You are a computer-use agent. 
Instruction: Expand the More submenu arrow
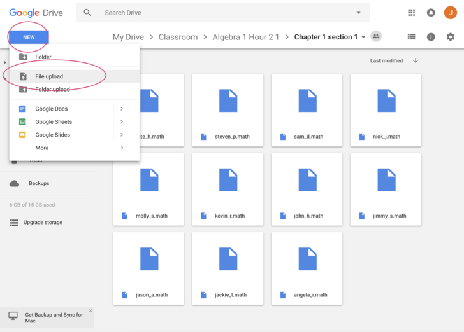[122, 148]
